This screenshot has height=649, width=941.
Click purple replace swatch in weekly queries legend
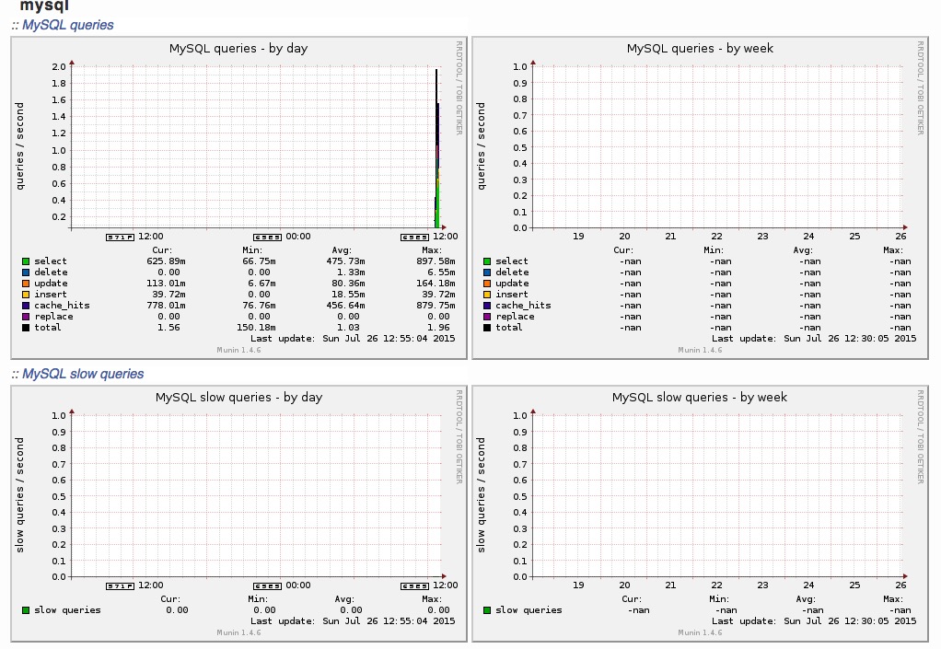(x=487, y=317)
